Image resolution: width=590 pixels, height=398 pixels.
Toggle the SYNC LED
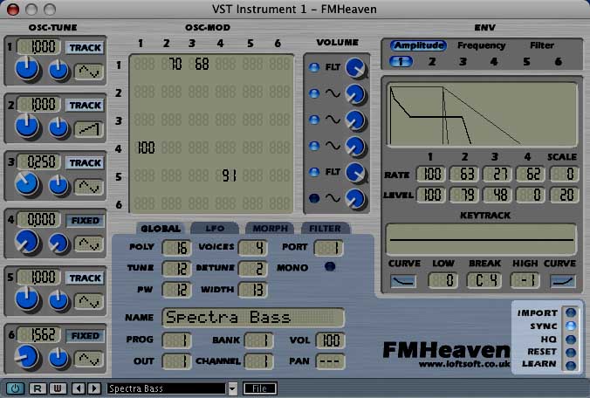point(571,326)
